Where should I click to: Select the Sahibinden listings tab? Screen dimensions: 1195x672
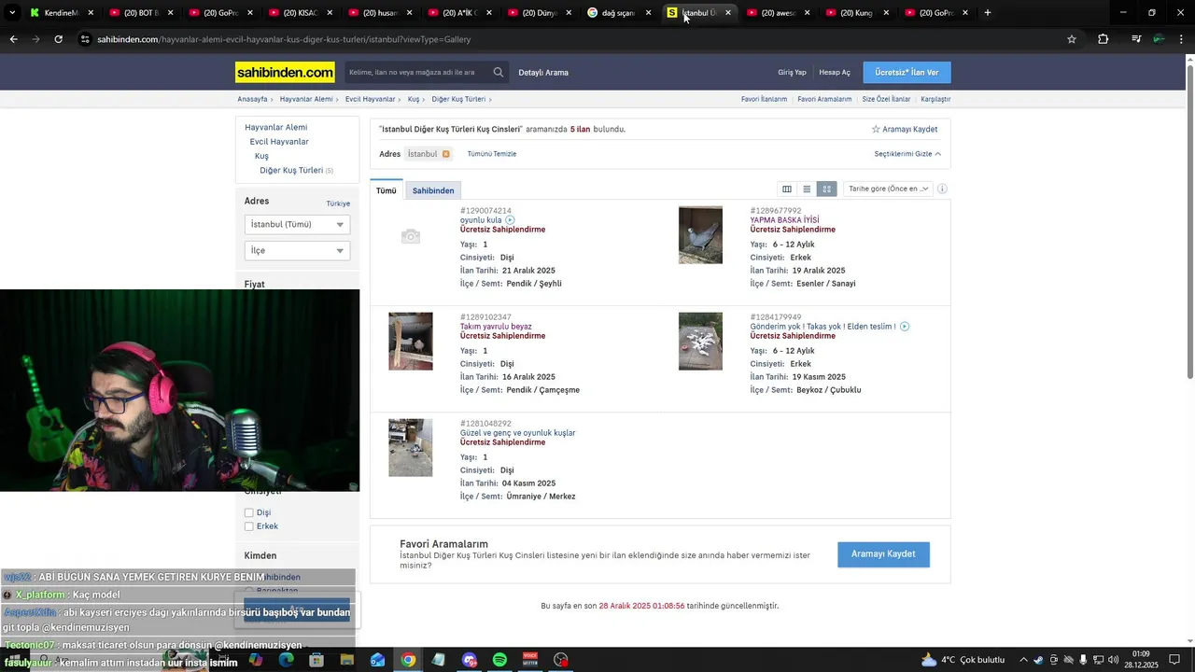(433, 190)
